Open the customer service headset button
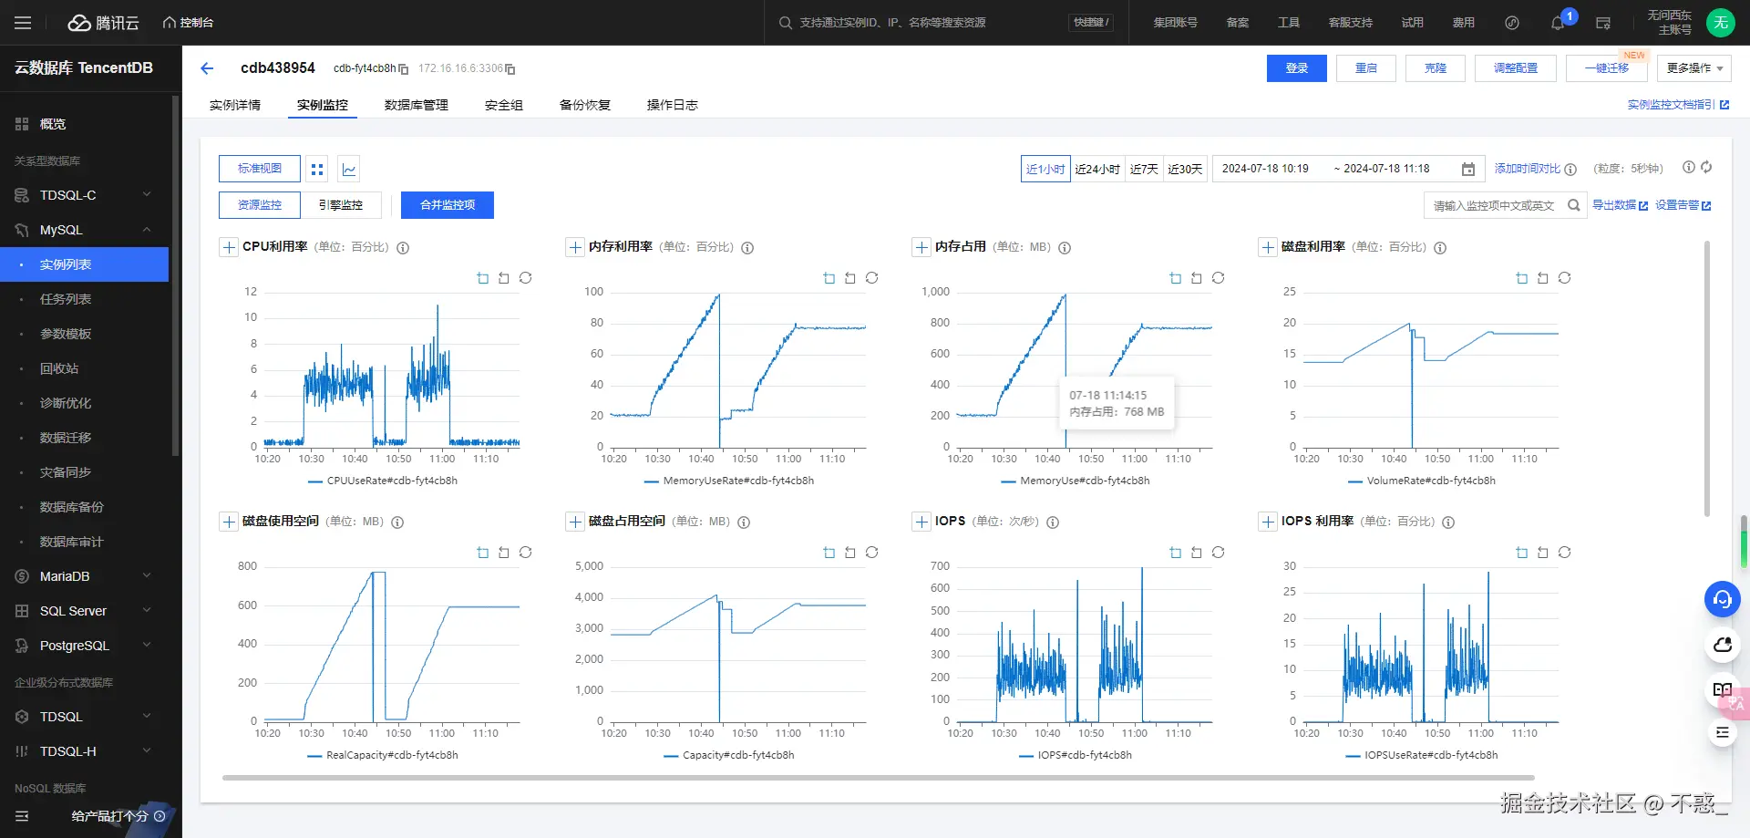This screenshot has width=1750, height=838. [1723, 599]
